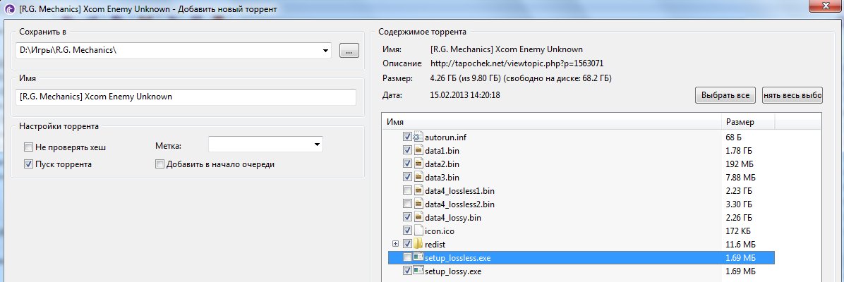The image size is (844, 282).
Task: Click the icon.ico file icon
Action: coord(418,231)
